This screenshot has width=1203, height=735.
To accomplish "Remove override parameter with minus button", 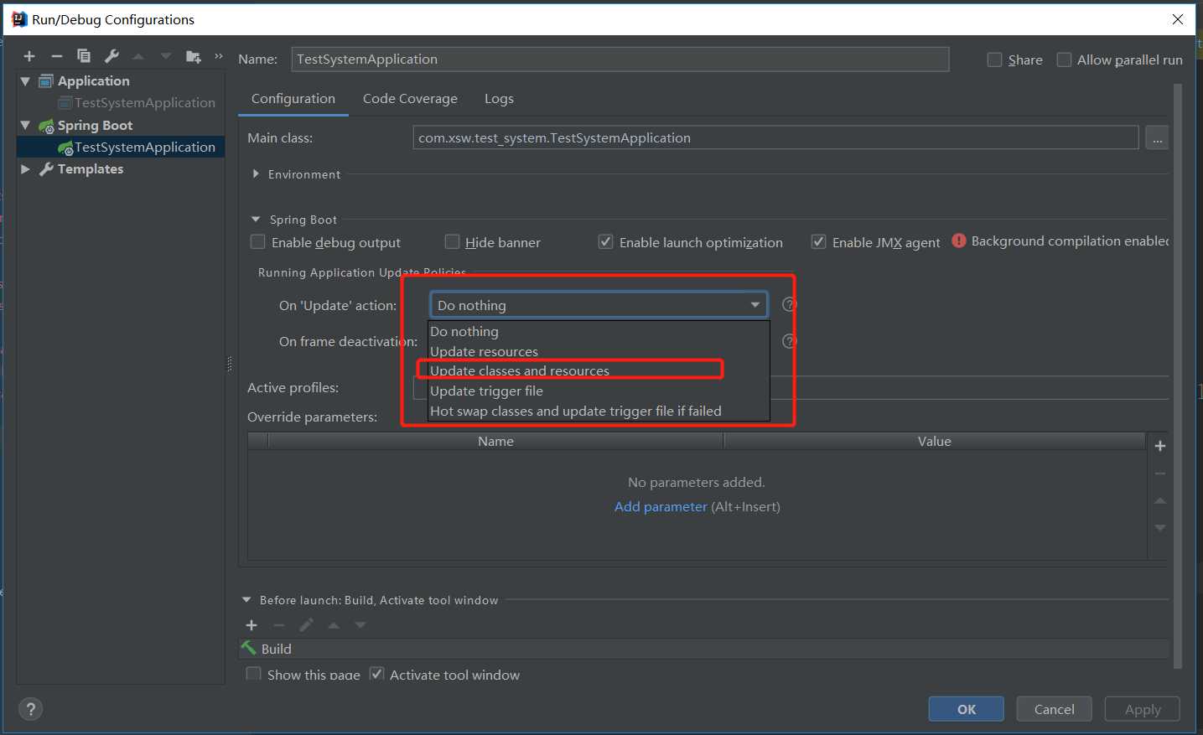I will [1160, 474].
